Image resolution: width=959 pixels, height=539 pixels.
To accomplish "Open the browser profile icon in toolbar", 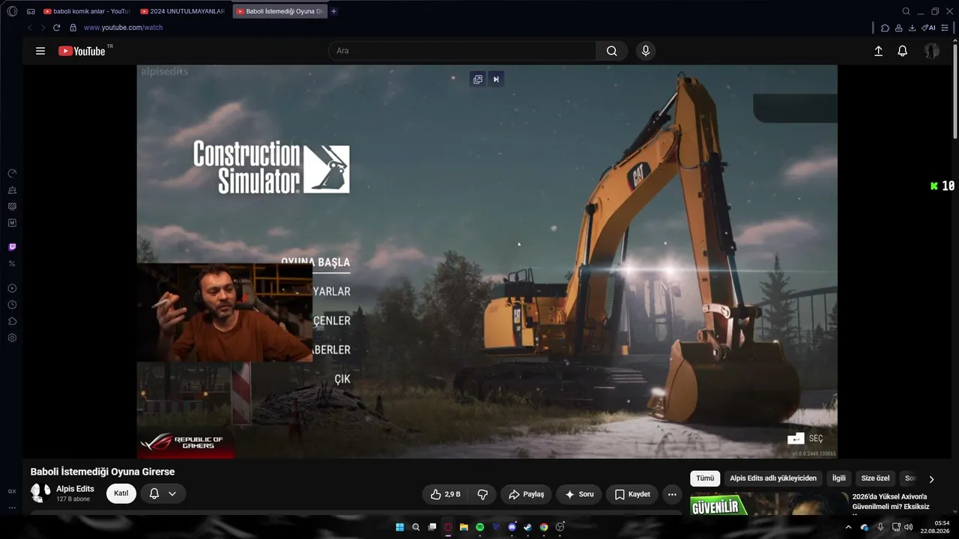I will point(899,28).
